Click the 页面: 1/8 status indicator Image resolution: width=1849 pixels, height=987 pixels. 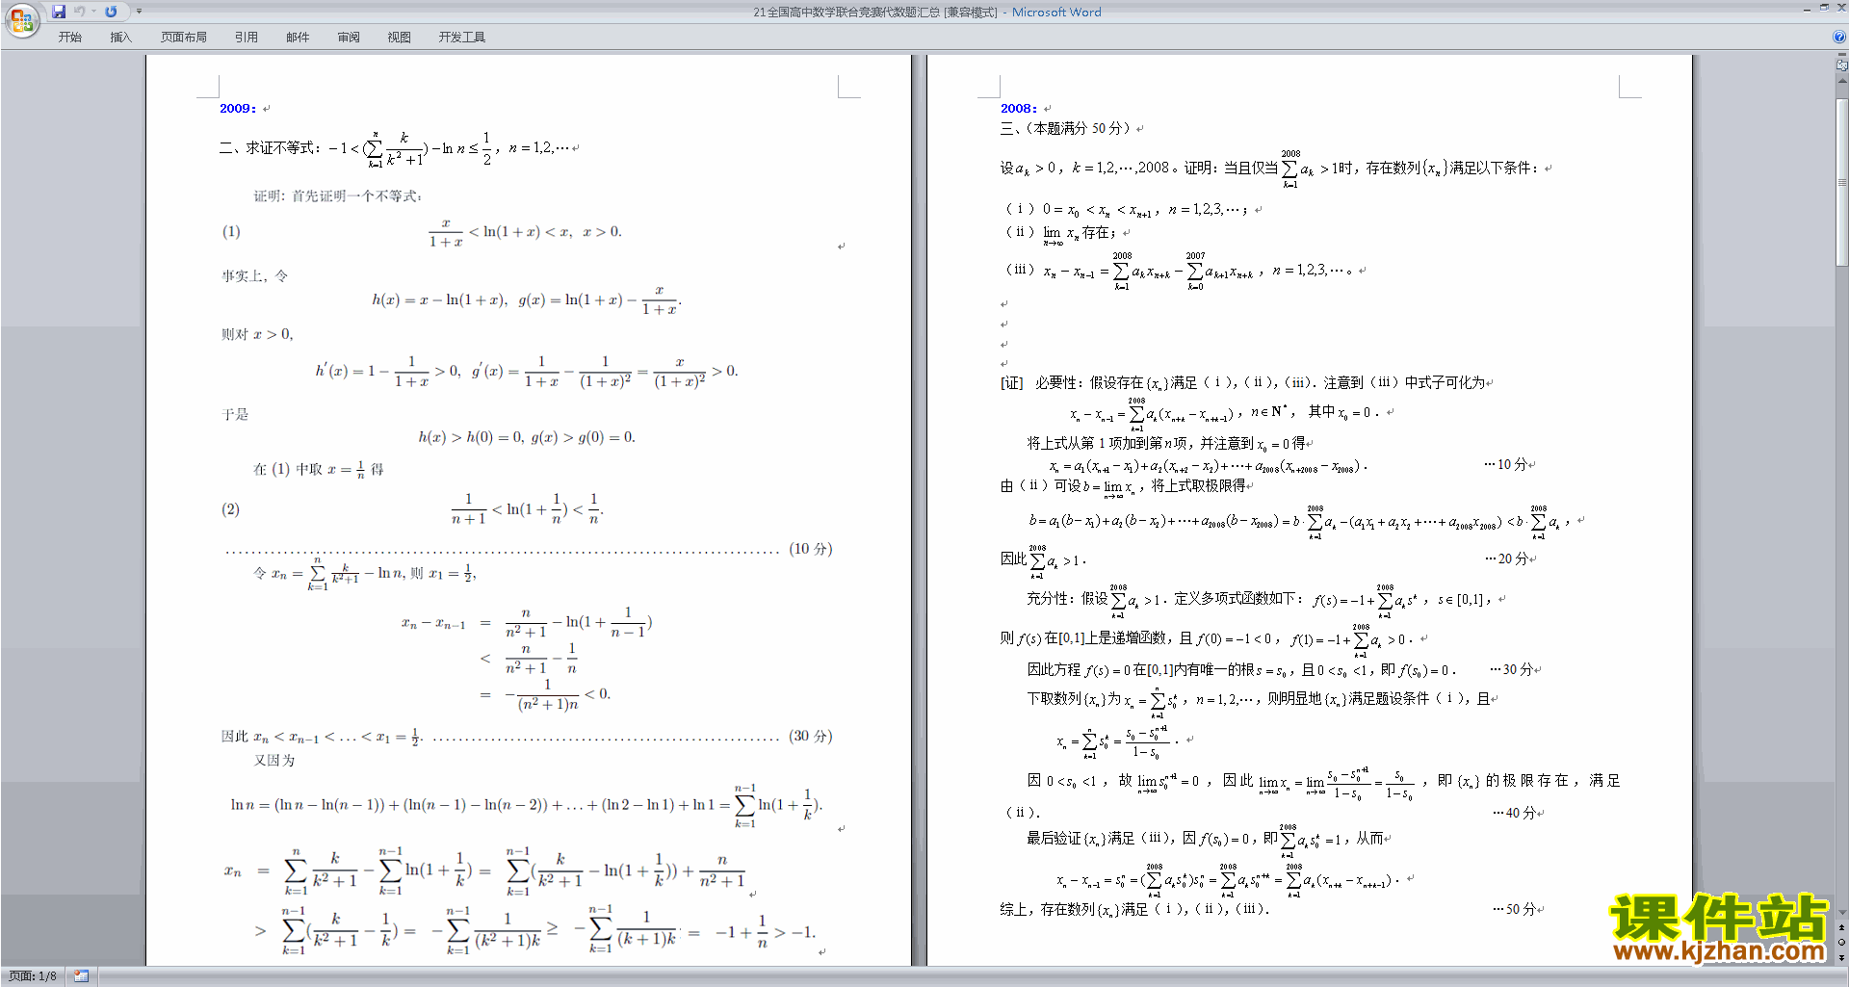33,976
